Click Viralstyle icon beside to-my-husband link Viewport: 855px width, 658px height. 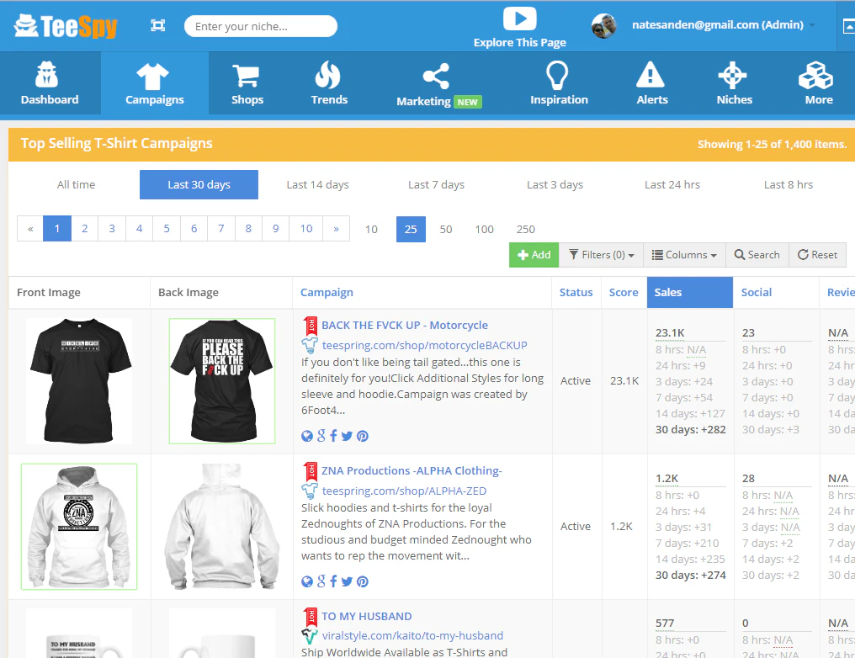pos(310,635)
